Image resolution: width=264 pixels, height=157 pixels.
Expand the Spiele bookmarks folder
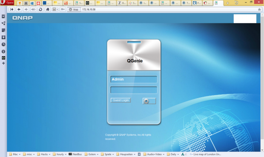point(107,154)
